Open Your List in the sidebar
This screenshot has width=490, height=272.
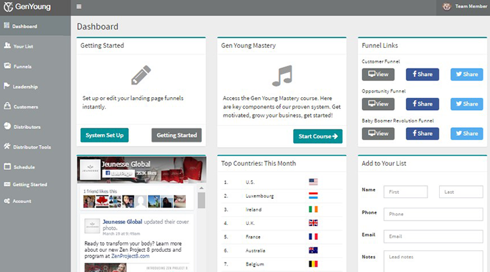point(22,46)
